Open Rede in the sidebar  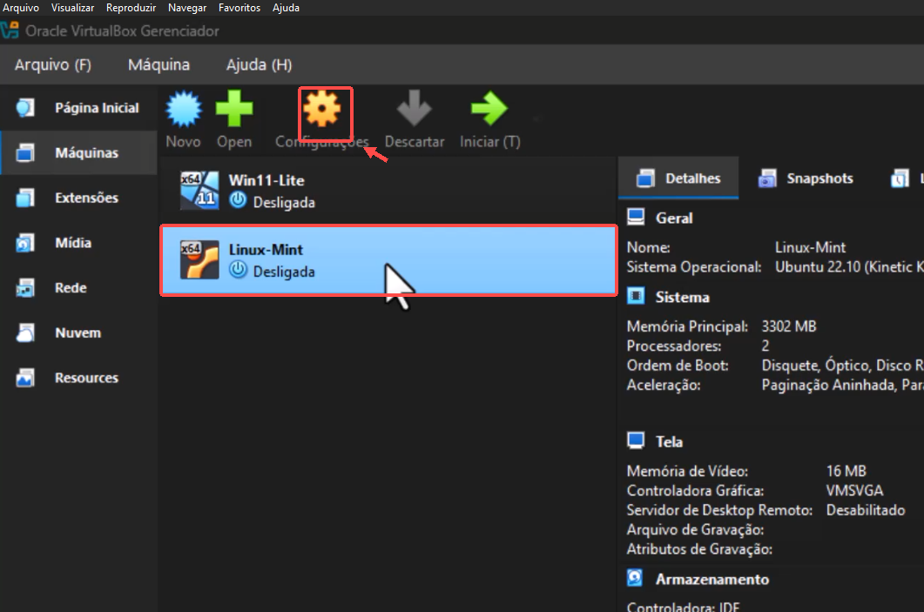[78, 287]
